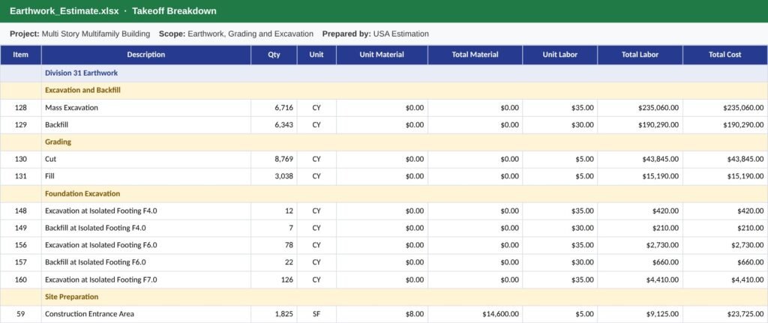Click total cost $23,725.00 cell
The height and width of the screenshot is (323, 768).
coord(725,314)
